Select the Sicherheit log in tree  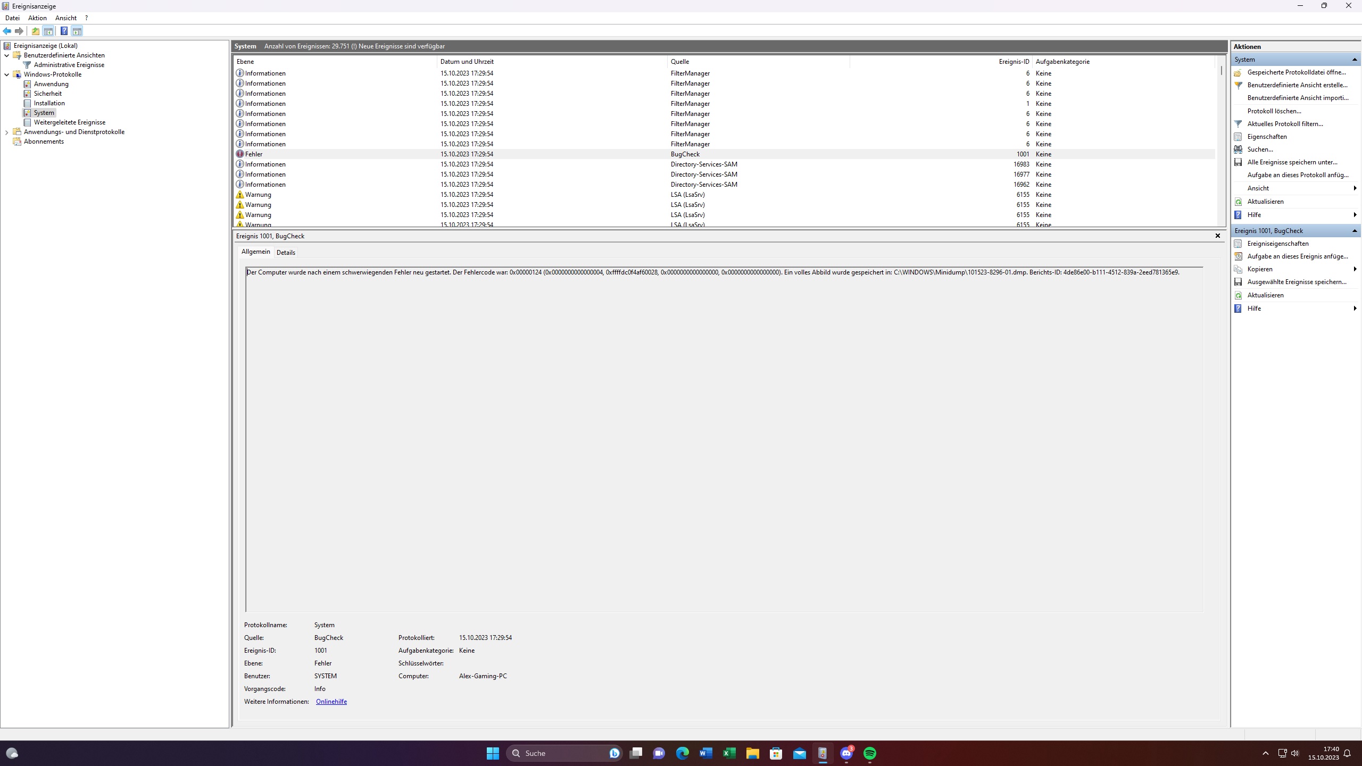click(47, 94)
